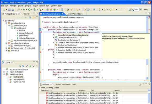Toggle Hide Non-Public Members green dot in Outline

[30, 66]
